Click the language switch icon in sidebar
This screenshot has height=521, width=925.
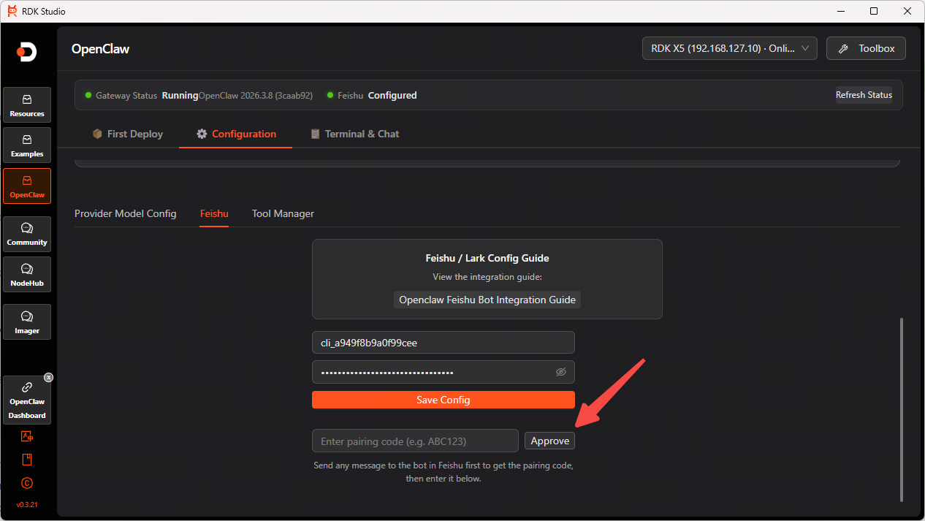tap(27, 436)
